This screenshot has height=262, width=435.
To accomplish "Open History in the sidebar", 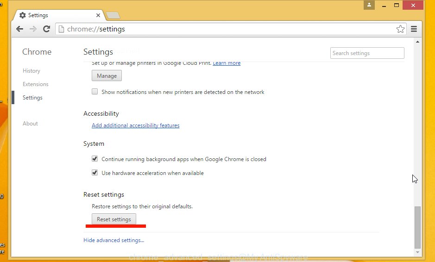I will 32,71.
